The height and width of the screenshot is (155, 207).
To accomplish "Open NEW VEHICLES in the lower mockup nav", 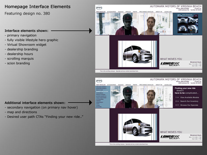I will pyautogui.click(x=101, y=85).
